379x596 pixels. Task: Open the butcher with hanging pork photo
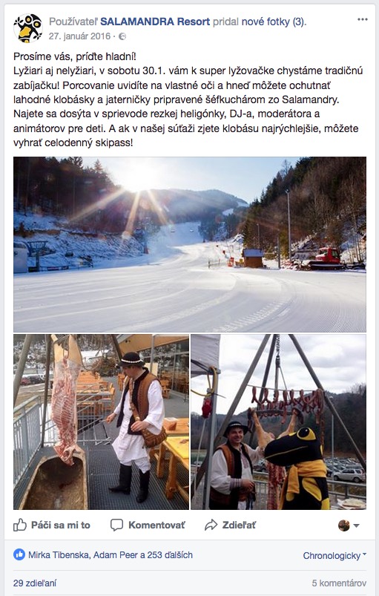[x=101, y=422]
